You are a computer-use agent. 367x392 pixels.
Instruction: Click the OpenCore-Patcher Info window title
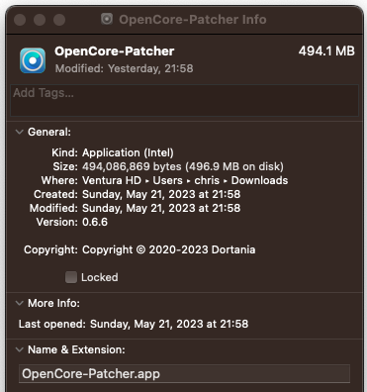193,20
